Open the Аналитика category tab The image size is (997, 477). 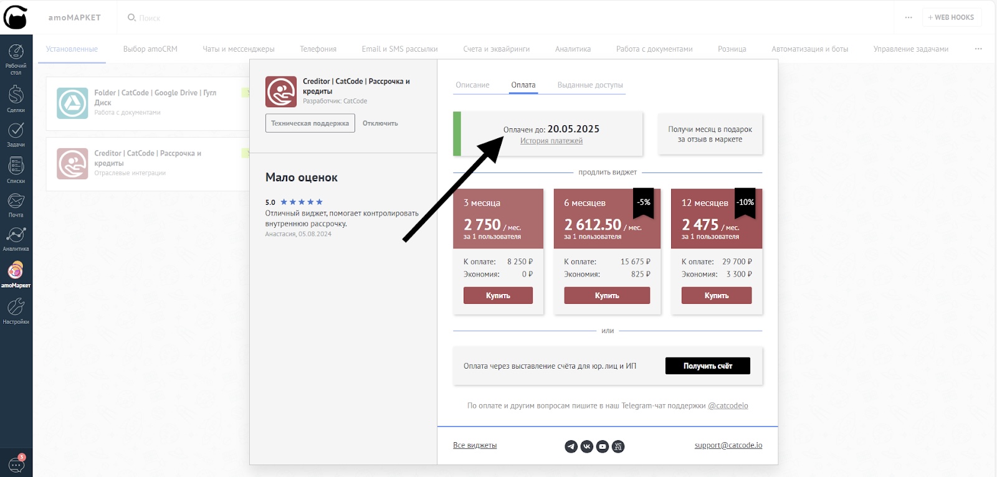573,49
